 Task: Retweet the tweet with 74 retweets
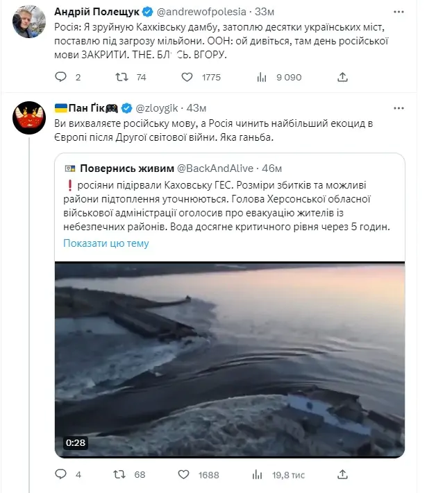tap(122, 77)
